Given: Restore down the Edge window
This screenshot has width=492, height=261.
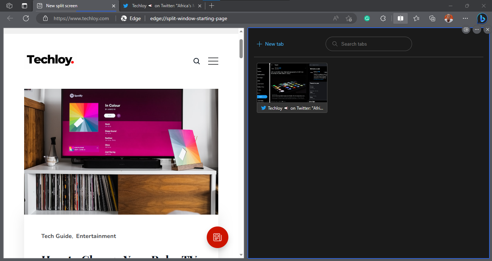Looking at the screenshot, I should tap(467, 6).
